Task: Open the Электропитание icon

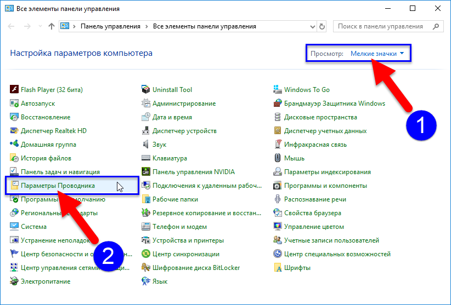Action: point(14,281)
